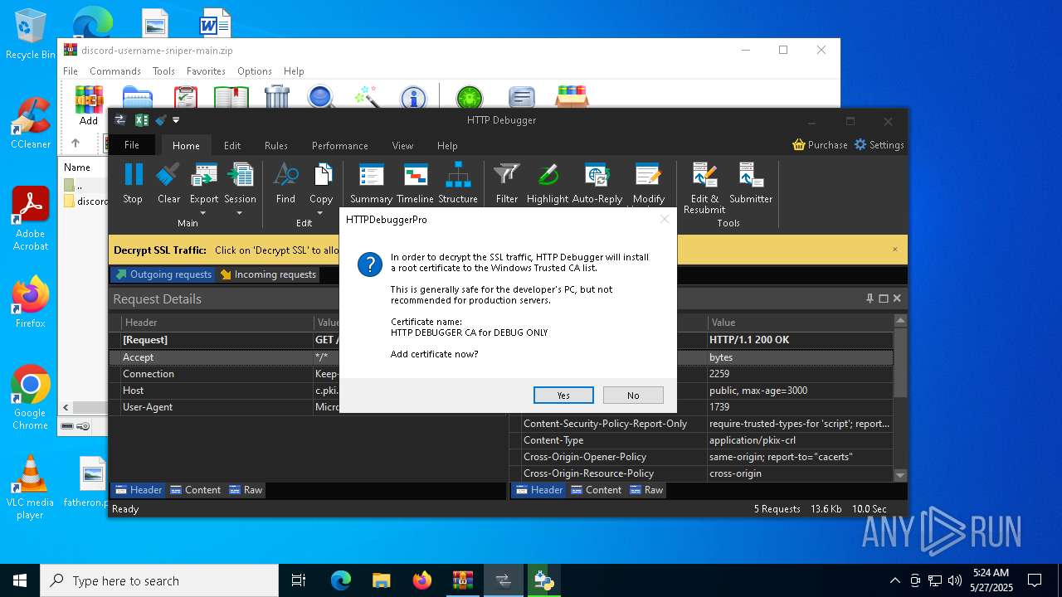This screenshot has height=597, width=1062.
Task: Switch to the Help ribbon tab
Action: pos(447,145)
